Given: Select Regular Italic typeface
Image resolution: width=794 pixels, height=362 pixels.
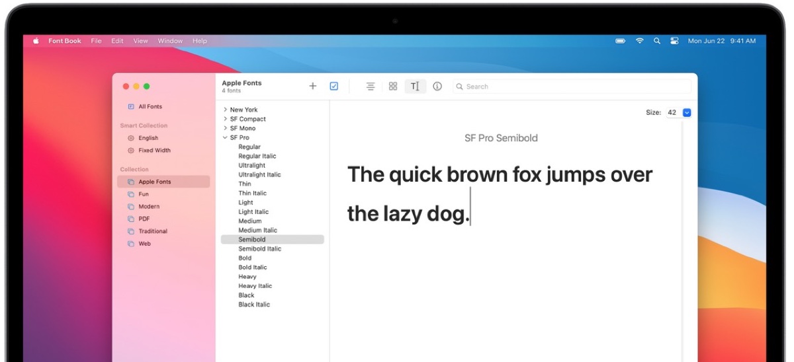Looking at the screenshot, I should (x=257, y=156).
